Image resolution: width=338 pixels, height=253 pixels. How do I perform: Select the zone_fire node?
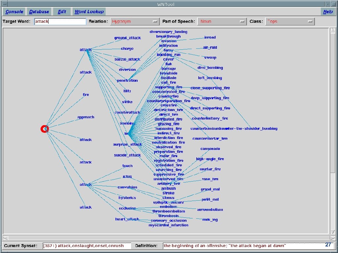click(x=210, y=179)
